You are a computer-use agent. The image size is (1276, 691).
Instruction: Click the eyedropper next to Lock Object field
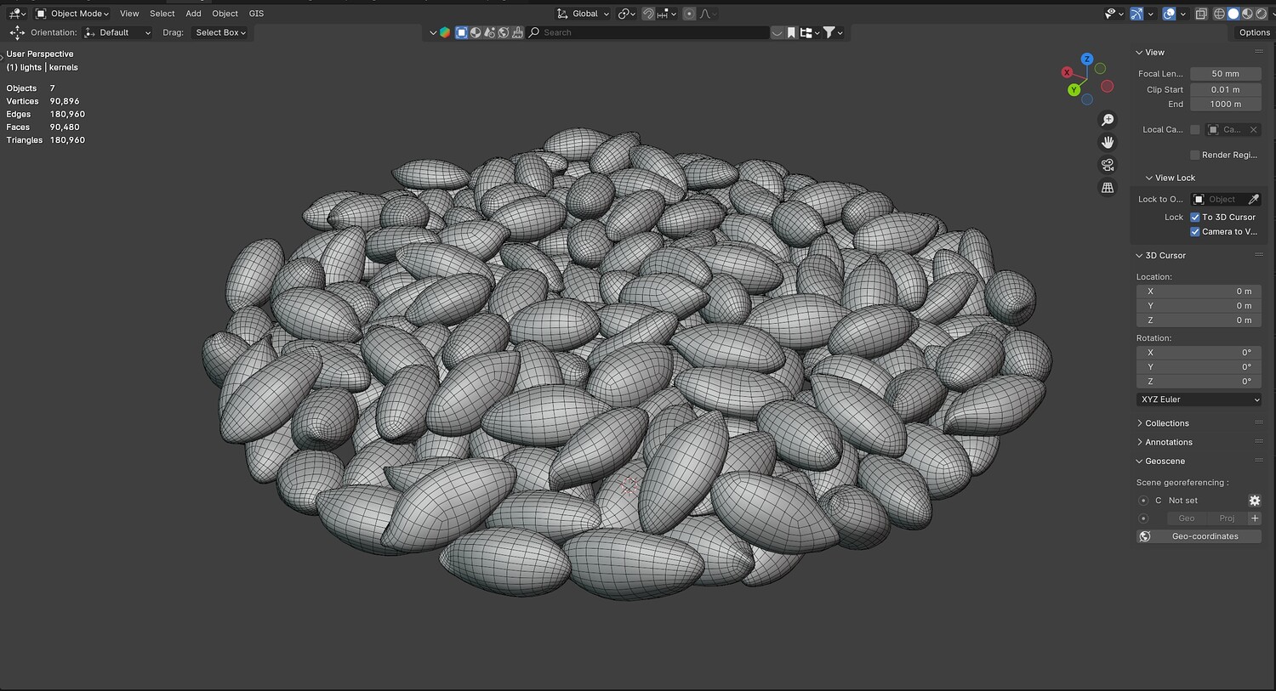(x=1253, y=200)
